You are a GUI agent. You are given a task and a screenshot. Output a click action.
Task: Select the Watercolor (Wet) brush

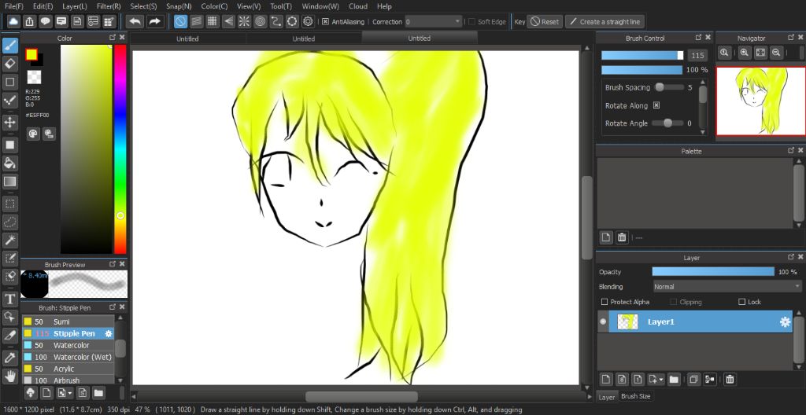pyautogui.click(x=68, y=357)
